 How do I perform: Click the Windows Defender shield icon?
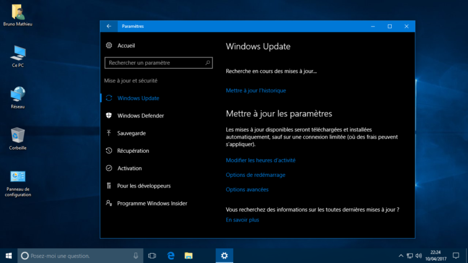tap(109, 116)
